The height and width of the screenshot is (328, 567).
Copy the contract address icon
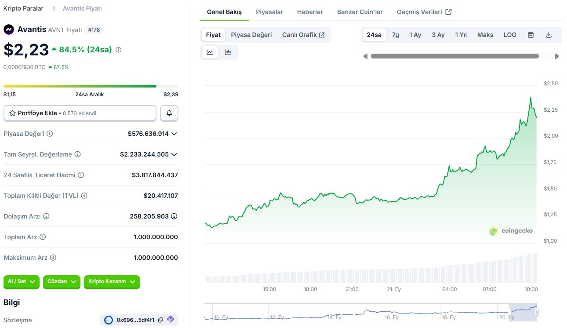(x=160, y=320)
